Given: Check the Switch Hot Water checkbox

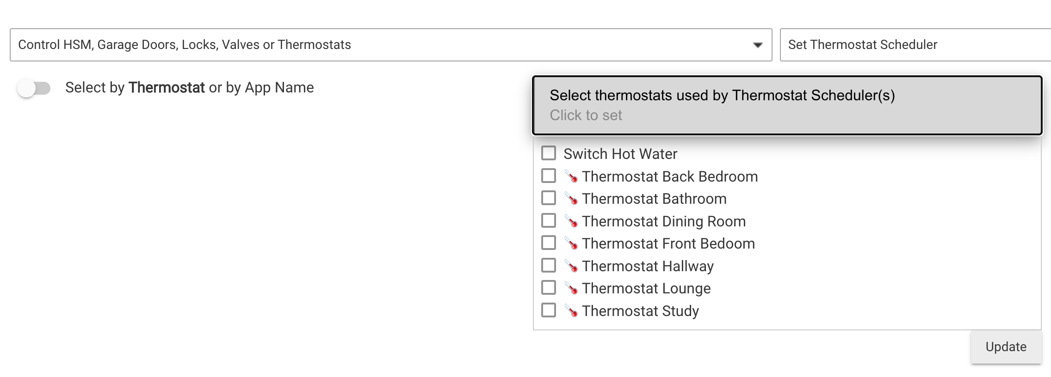Looking at the screenshot, I should (x=549, y=154).
